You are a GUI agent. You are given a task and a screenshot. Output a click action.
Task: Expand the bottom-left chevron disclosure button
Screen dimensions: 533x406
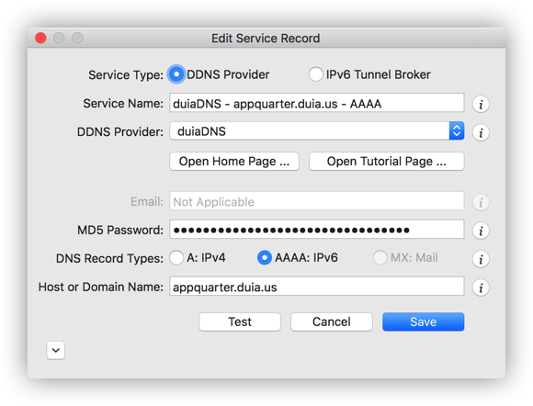point(56,350)
